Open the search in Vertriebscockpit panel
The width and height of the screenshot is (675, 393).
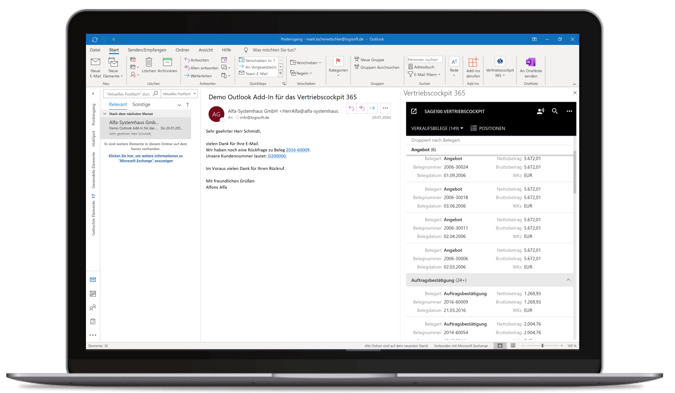click(x=555, y=111)
